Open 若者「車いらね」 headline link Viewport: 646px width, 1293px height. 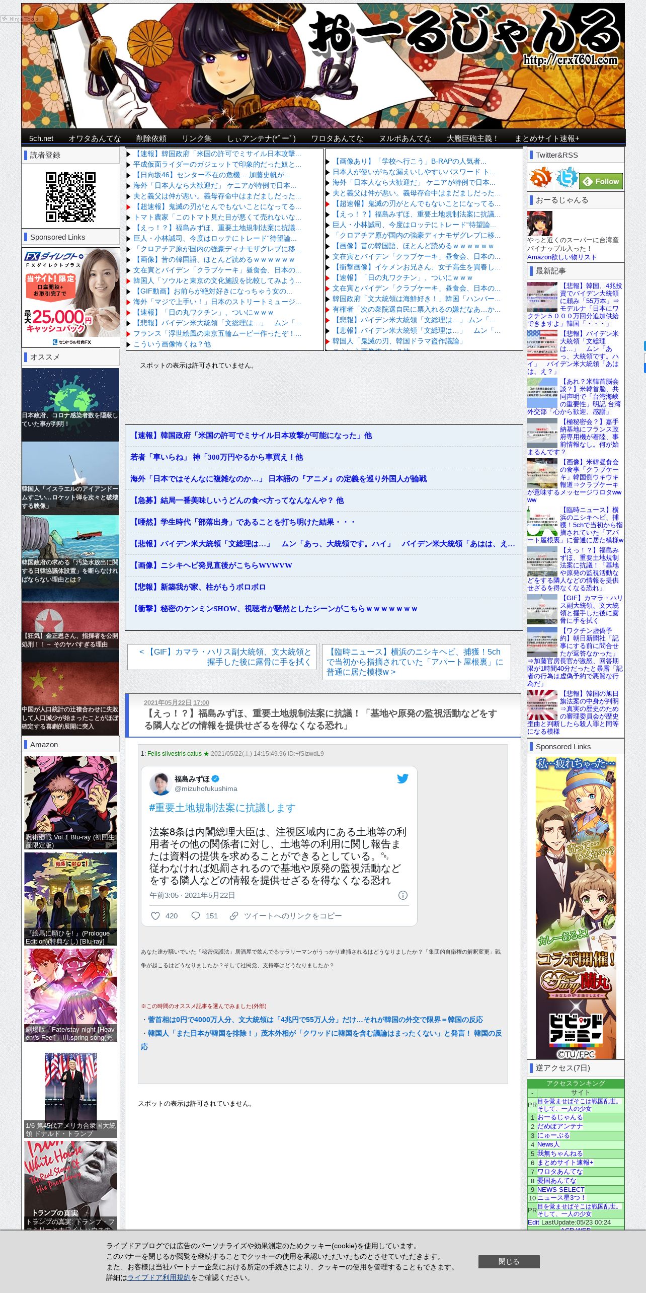click(x=216, y=457)
